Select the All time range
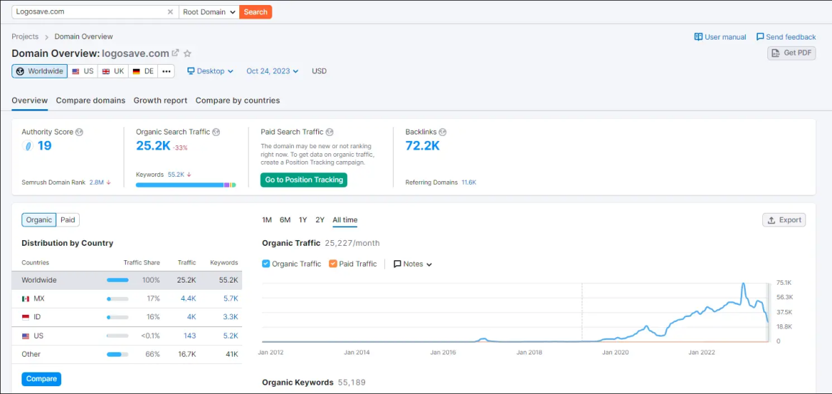This screenshot has width=832, height=394. pos(345,220)
